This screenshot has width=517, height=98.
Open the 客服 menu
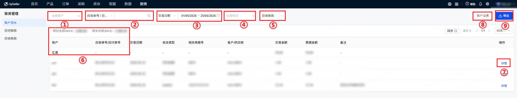(x=112, y=4)
